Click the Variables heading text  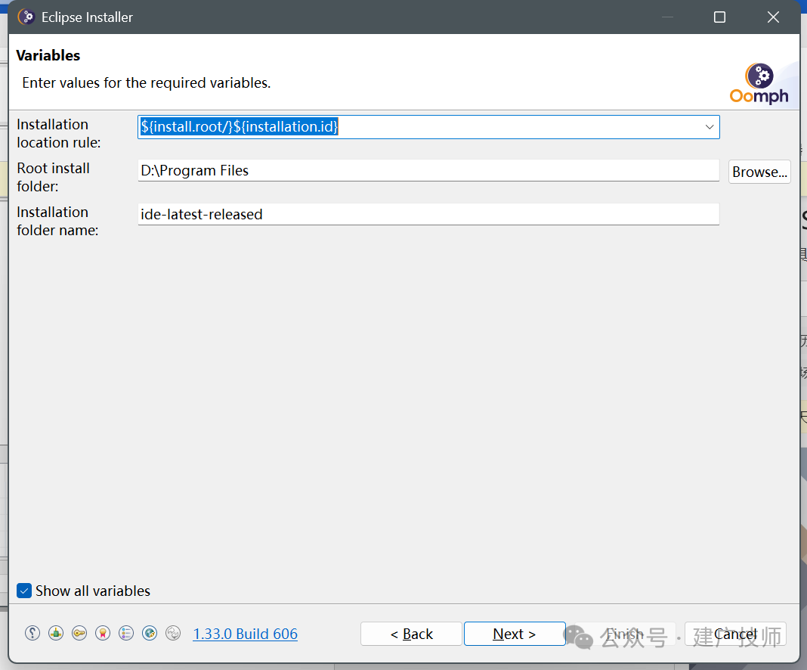click(48, 56)
